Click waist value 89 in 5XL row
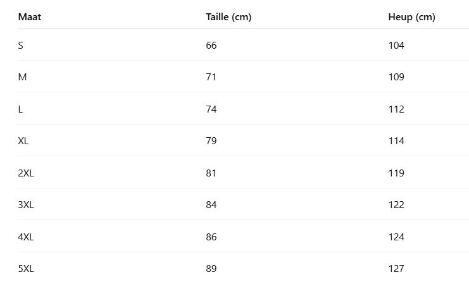Image resolution: width=469 pixels, height=296 pixels. pos(211,269)
